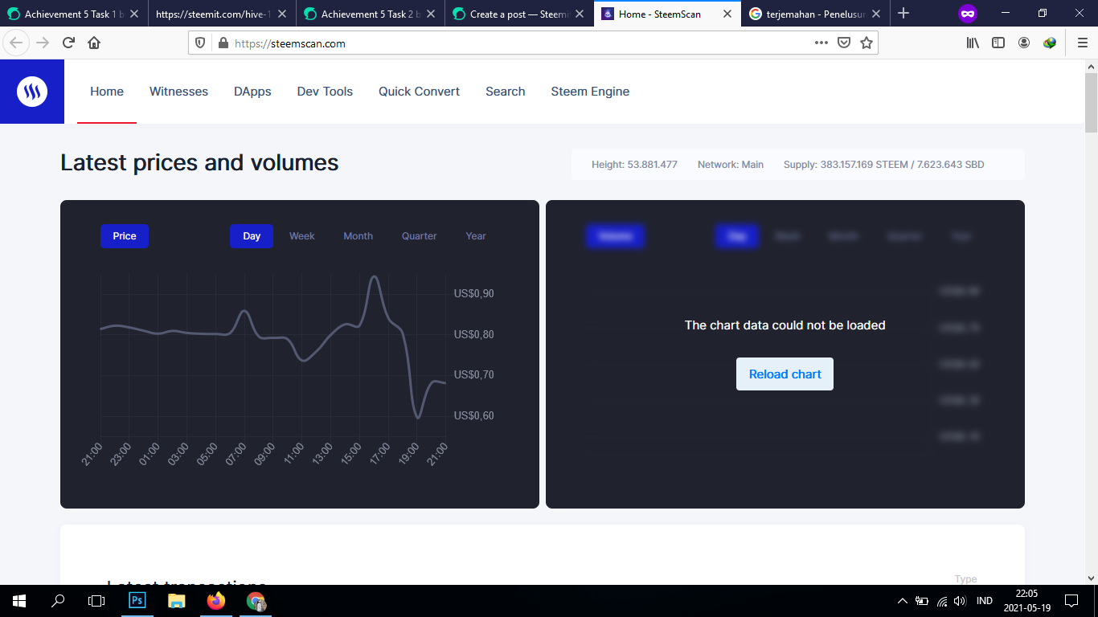This screenshot has width=1098, height=617.
Task: Go to the Search page
Action: (x=505, y=92)
